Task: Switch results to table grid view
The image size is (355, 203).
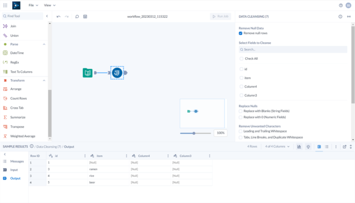Action: 319,146
